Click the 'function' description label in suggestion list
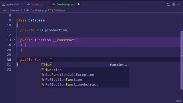 (x=117, y=65)
